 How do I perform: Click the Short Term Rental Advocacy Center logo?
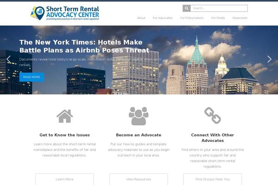click(65, 13)
